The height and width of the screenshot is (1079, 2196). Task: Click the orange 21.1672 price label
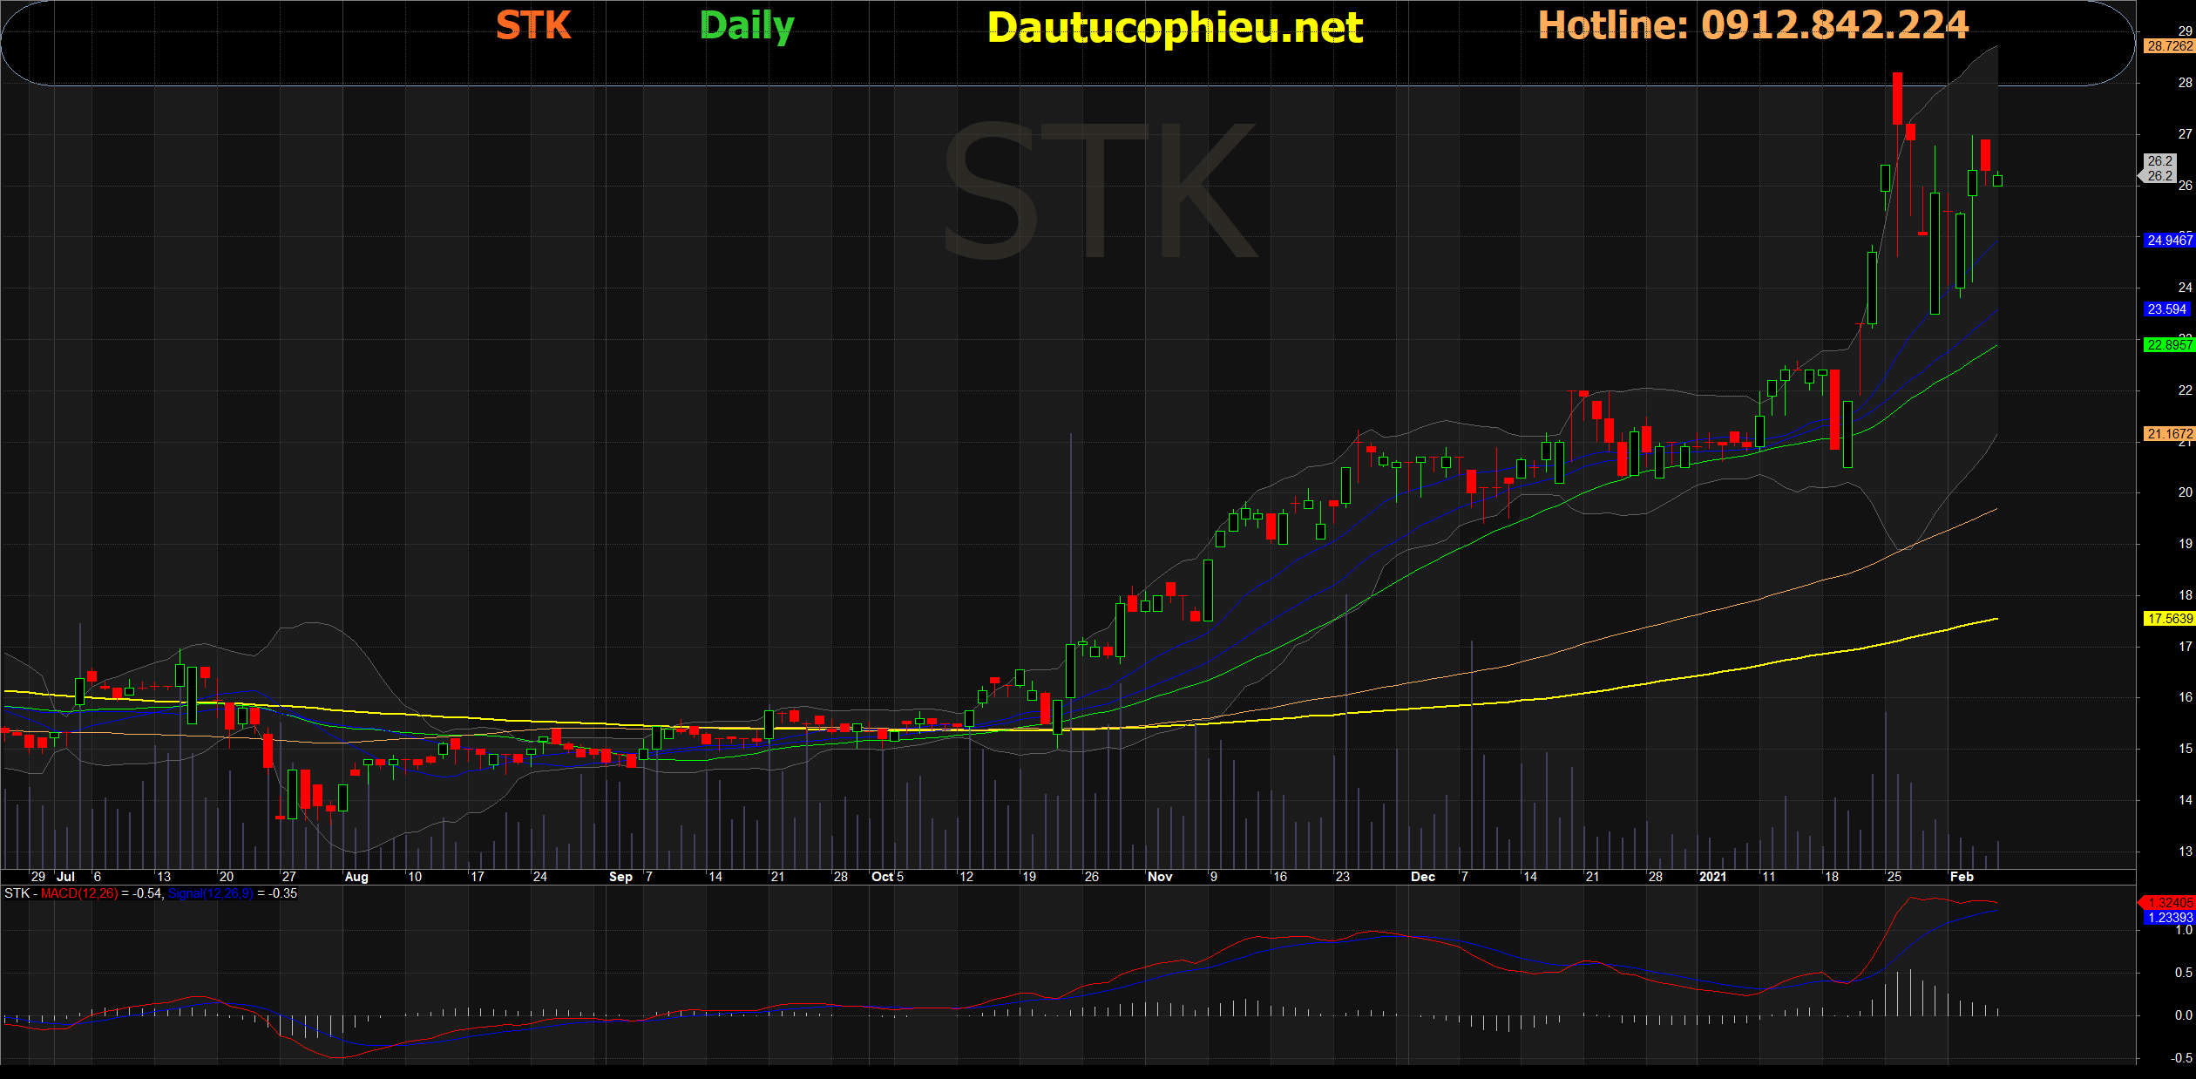pyautogui.click(x=2169, y=434)
